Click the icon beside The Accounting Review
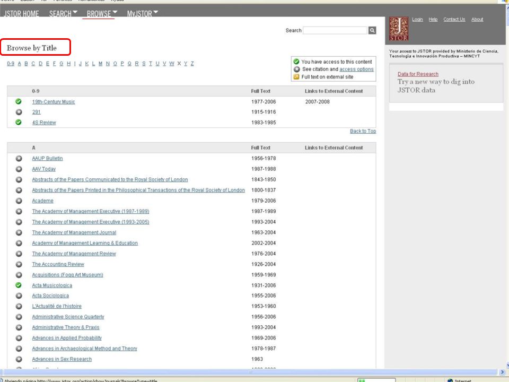The width and height of the screenshot is (509, 382). 19,264
